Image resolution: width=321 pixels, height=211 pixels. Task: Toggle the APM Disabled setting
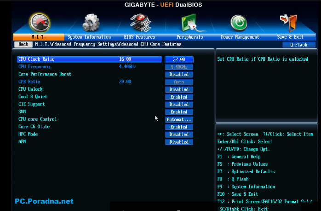pyautogui.click(x=179, y=142)
